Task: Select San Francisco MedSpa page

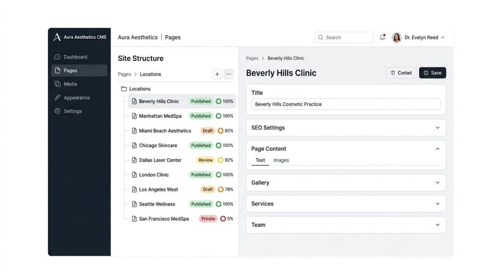Action: coord(182,219)
